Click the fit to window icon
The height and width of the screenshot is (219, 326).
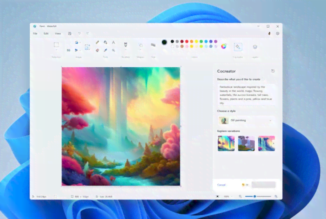point(218,196)
